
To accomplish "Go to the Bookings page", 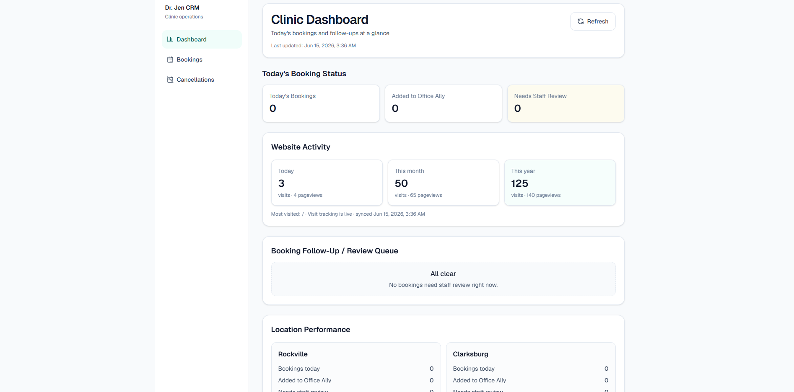I will 202,59.
